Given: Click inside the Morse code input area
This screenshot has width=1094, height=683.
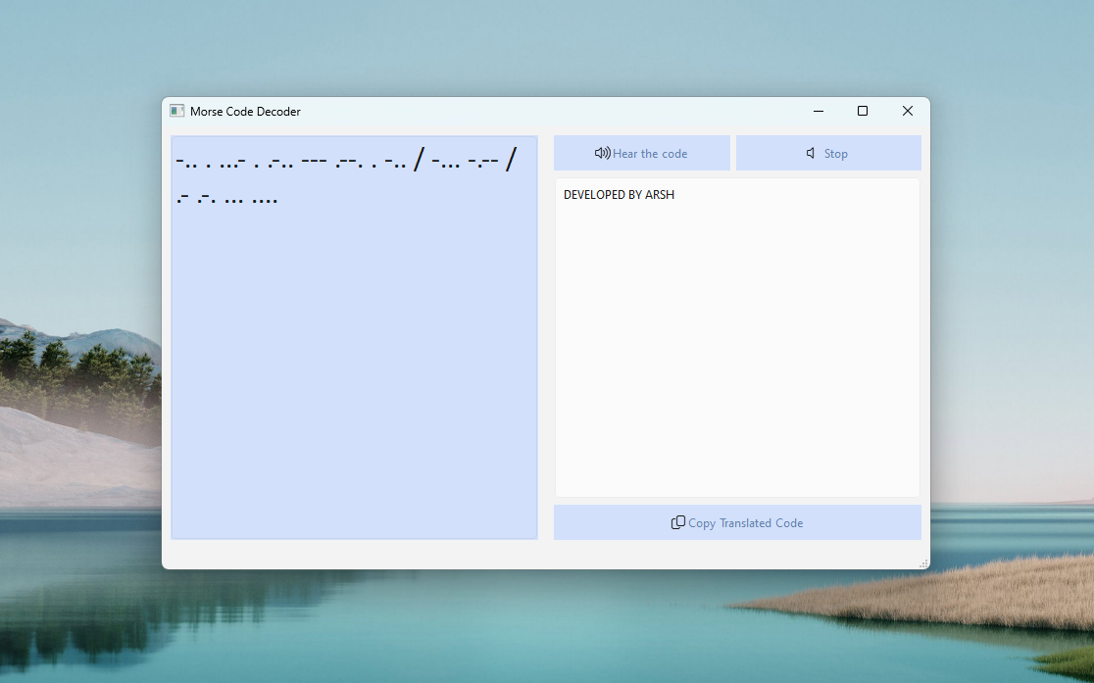Looking at the screenshot, I should (x=354, y=338).
